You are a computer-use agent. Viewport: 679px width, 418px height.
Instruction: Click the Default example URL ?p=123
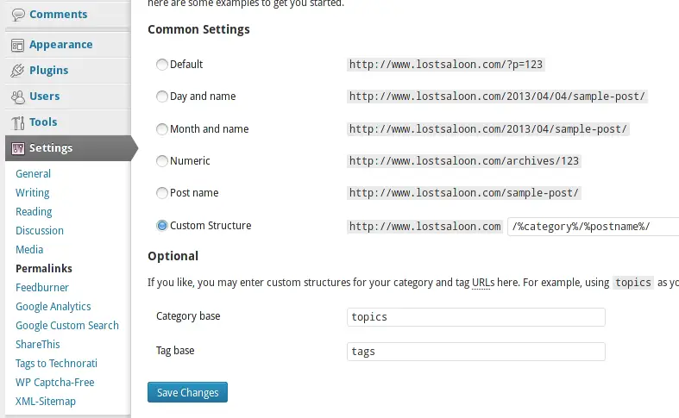445,65
